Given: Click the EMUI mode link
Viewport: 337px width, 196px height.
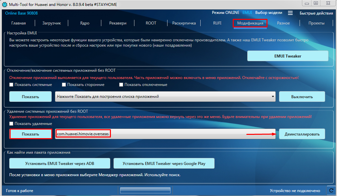Looking at the screenshot, I should (247, 13).
